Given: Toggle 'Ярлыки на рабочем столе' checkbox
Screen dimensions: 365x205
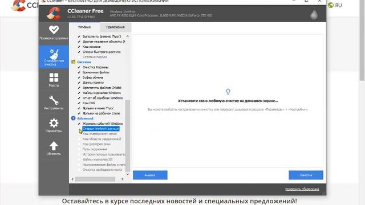Looking at the screenshot, I should [x=79, y=113].
